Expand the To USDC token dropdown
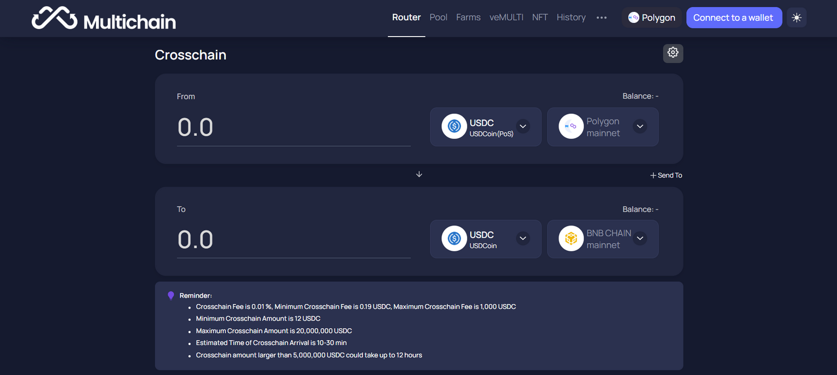This screenshot has height=375, width=837. point(523,239)
